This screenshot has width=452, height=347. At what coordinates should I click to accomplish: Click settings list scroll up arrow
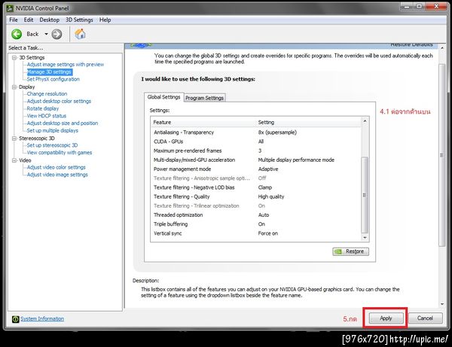click(x=365, y=121)
